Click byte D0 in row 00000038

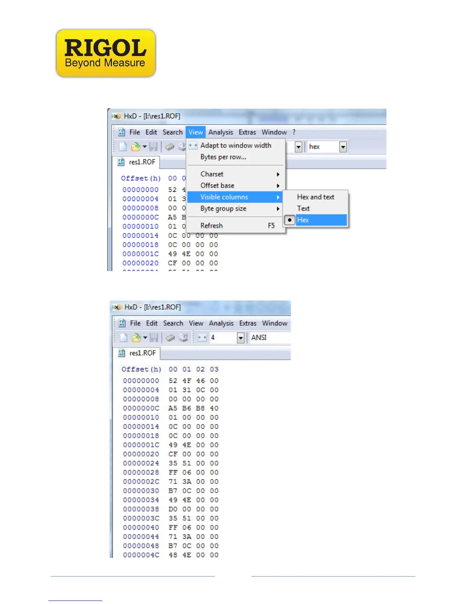pos(173,509)
